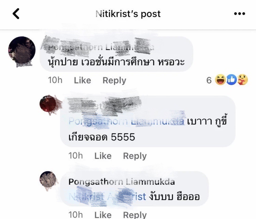Reply to the comment ending with 5555

click(x=135, y=156)
